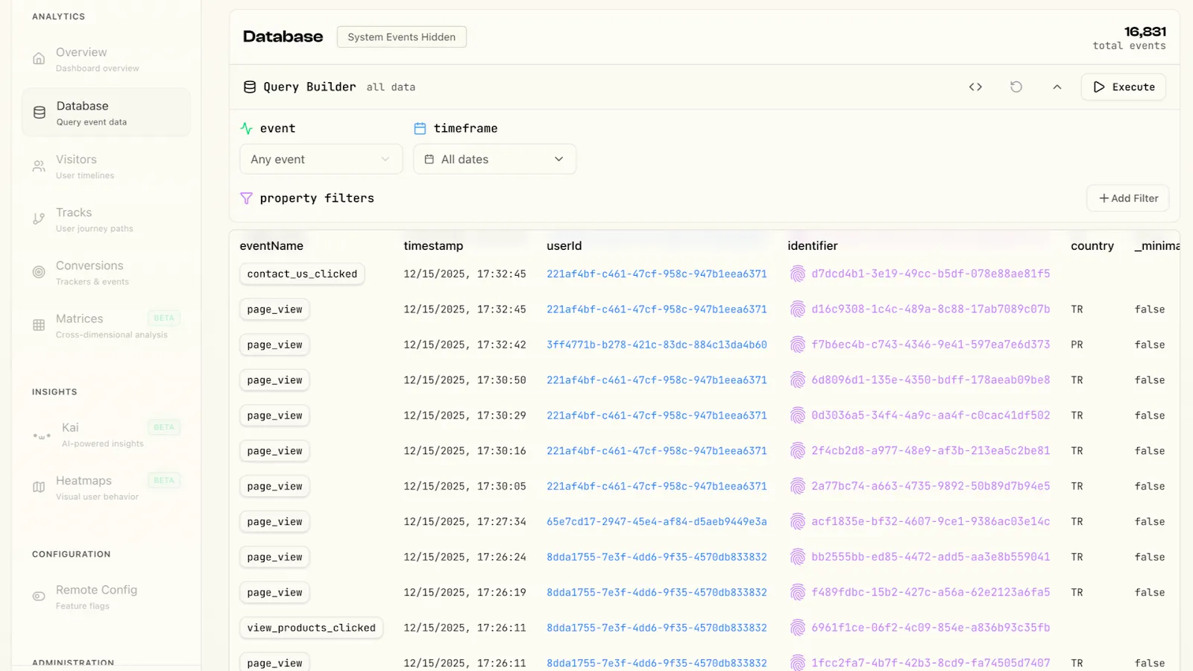This screenshot has width=1193, height=671.
Task: Click the Add Filter button
Action: click(1127, 198)
